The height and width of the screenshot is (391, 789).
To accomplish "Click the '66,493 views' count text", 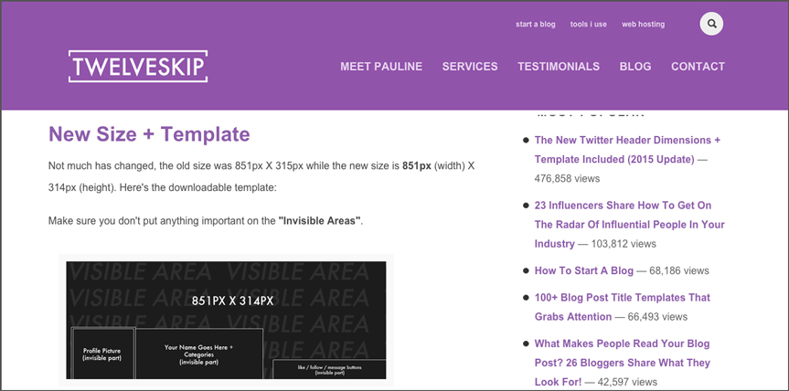I will [657, 317].
